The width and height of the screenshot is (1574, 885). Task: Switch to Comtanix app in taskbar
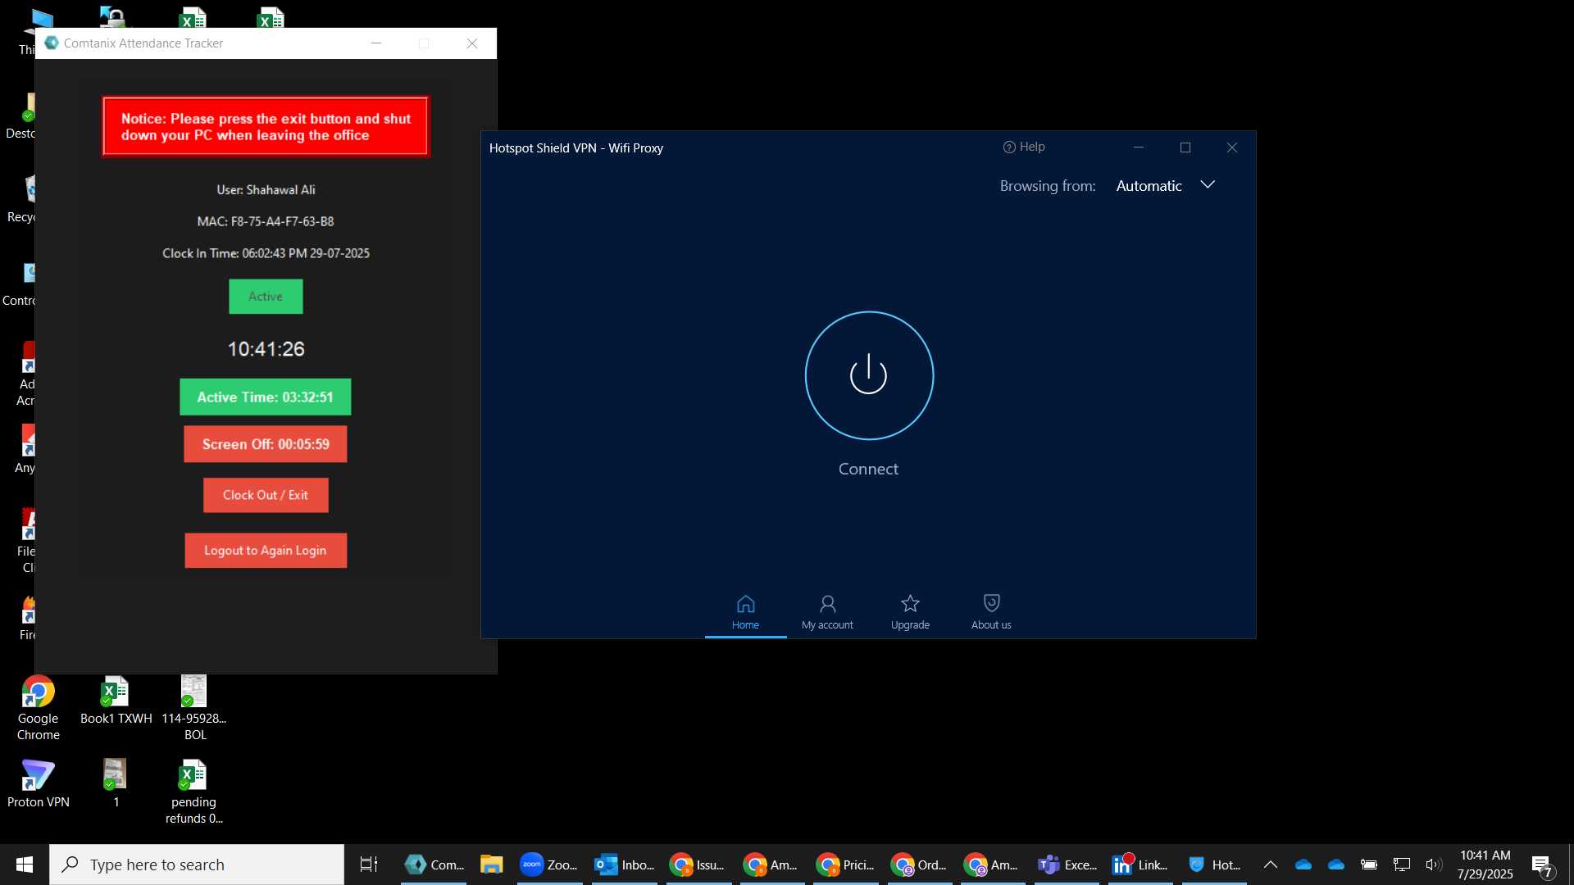(x=434, y=865)
